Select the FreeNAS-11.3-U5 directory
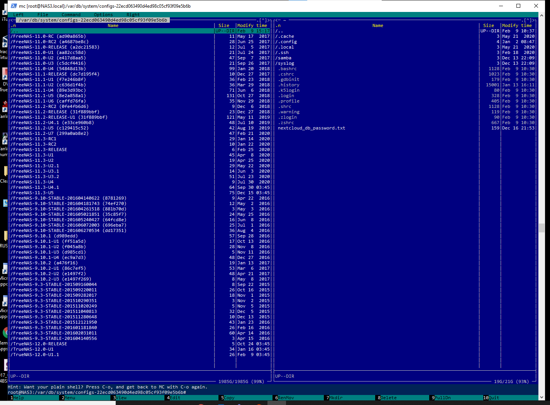550x405 pixels. pos(140,193)
